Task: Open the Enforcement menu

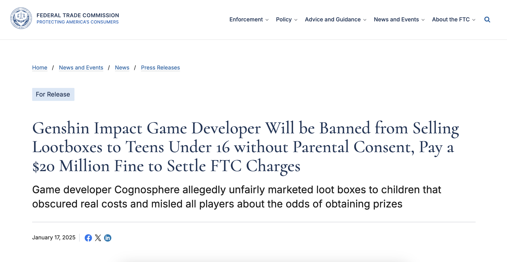Action: pyautogui.click(x=246, y=20)
